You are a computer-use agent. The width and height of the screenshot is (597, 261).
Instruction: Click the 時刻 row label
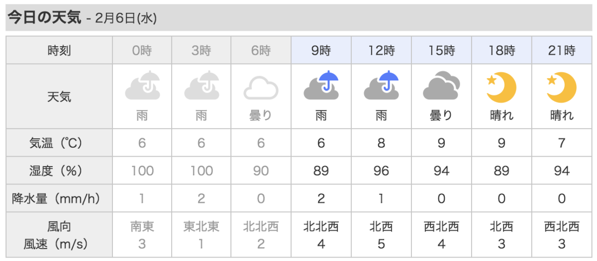point(59,50)
